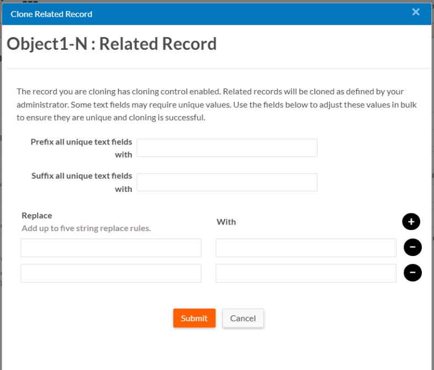Remove the first replace rule row
Viewport: 434px width, 370px height.
point(412,247)
